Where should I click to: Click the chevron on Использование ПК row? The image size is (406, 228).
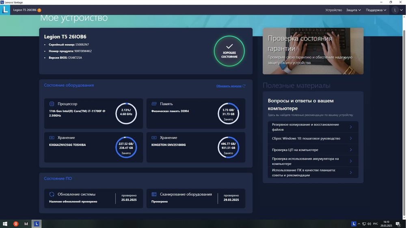coord(351,172)
